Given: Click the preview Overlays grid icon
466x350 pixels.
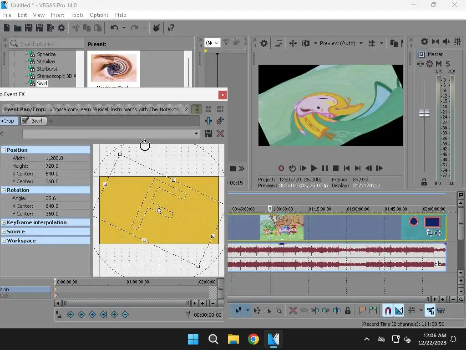Looking at the screenshot, I should (372, 43).
